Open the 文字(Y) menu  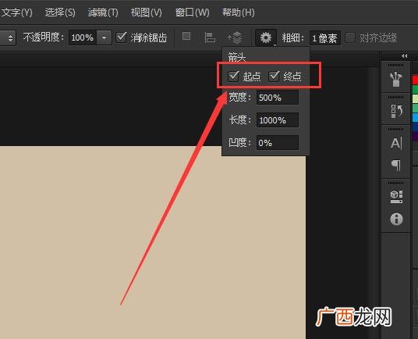[x=16, y=12]
